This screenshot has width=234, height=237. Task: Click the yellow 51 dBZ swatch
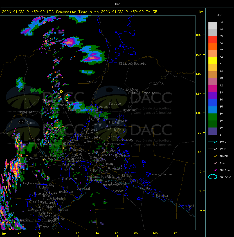213,61
